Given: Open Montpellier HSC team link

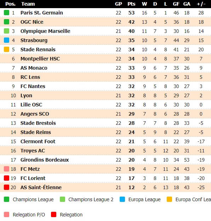Looking at the screenshot, I should (40, 59).
